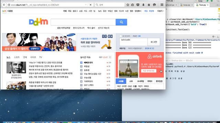Click the Daum logo on the page
The height and width of the screenshot is (123, 220).
click(x=38, y=22)
